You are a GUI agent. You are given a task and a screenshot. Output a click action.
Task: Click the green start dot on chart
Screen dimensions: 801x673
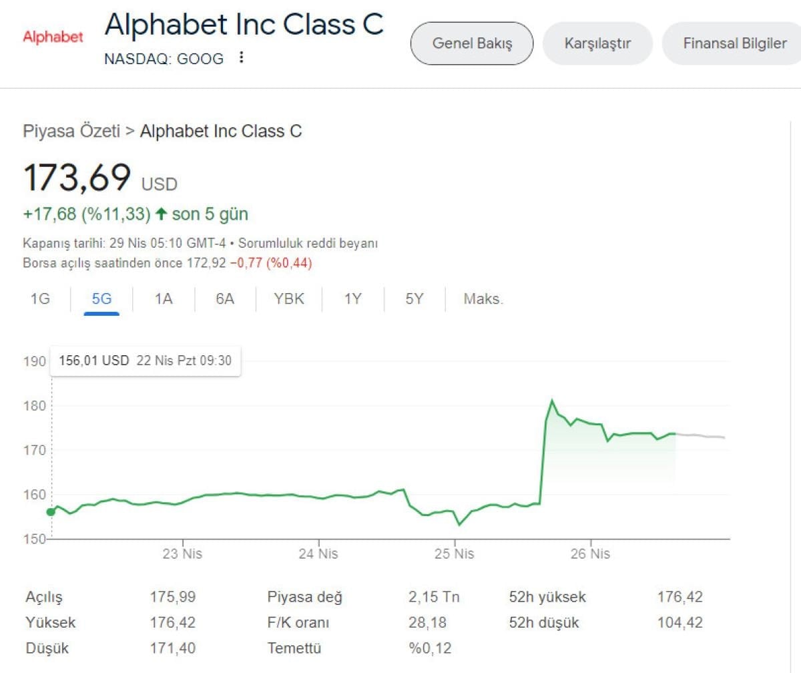[51, 512]
